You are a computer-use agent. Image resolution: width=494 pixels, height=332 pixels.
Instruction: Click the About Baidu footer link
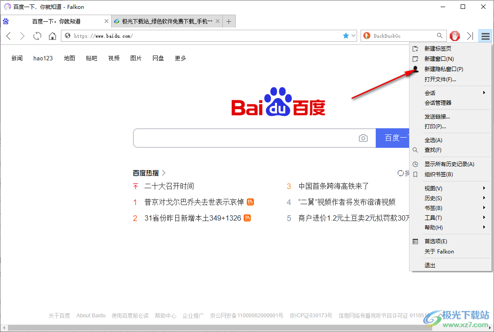[x=91, y=315]
